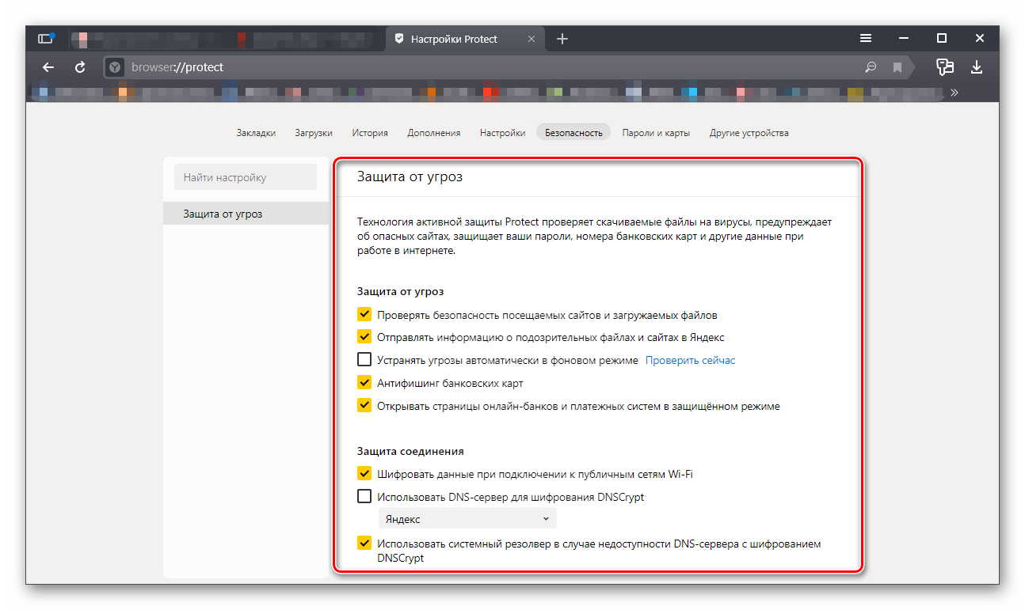Open the Пароли и карты tab
The height and width of the screenshot is (610, 1025).
(656, 133)
